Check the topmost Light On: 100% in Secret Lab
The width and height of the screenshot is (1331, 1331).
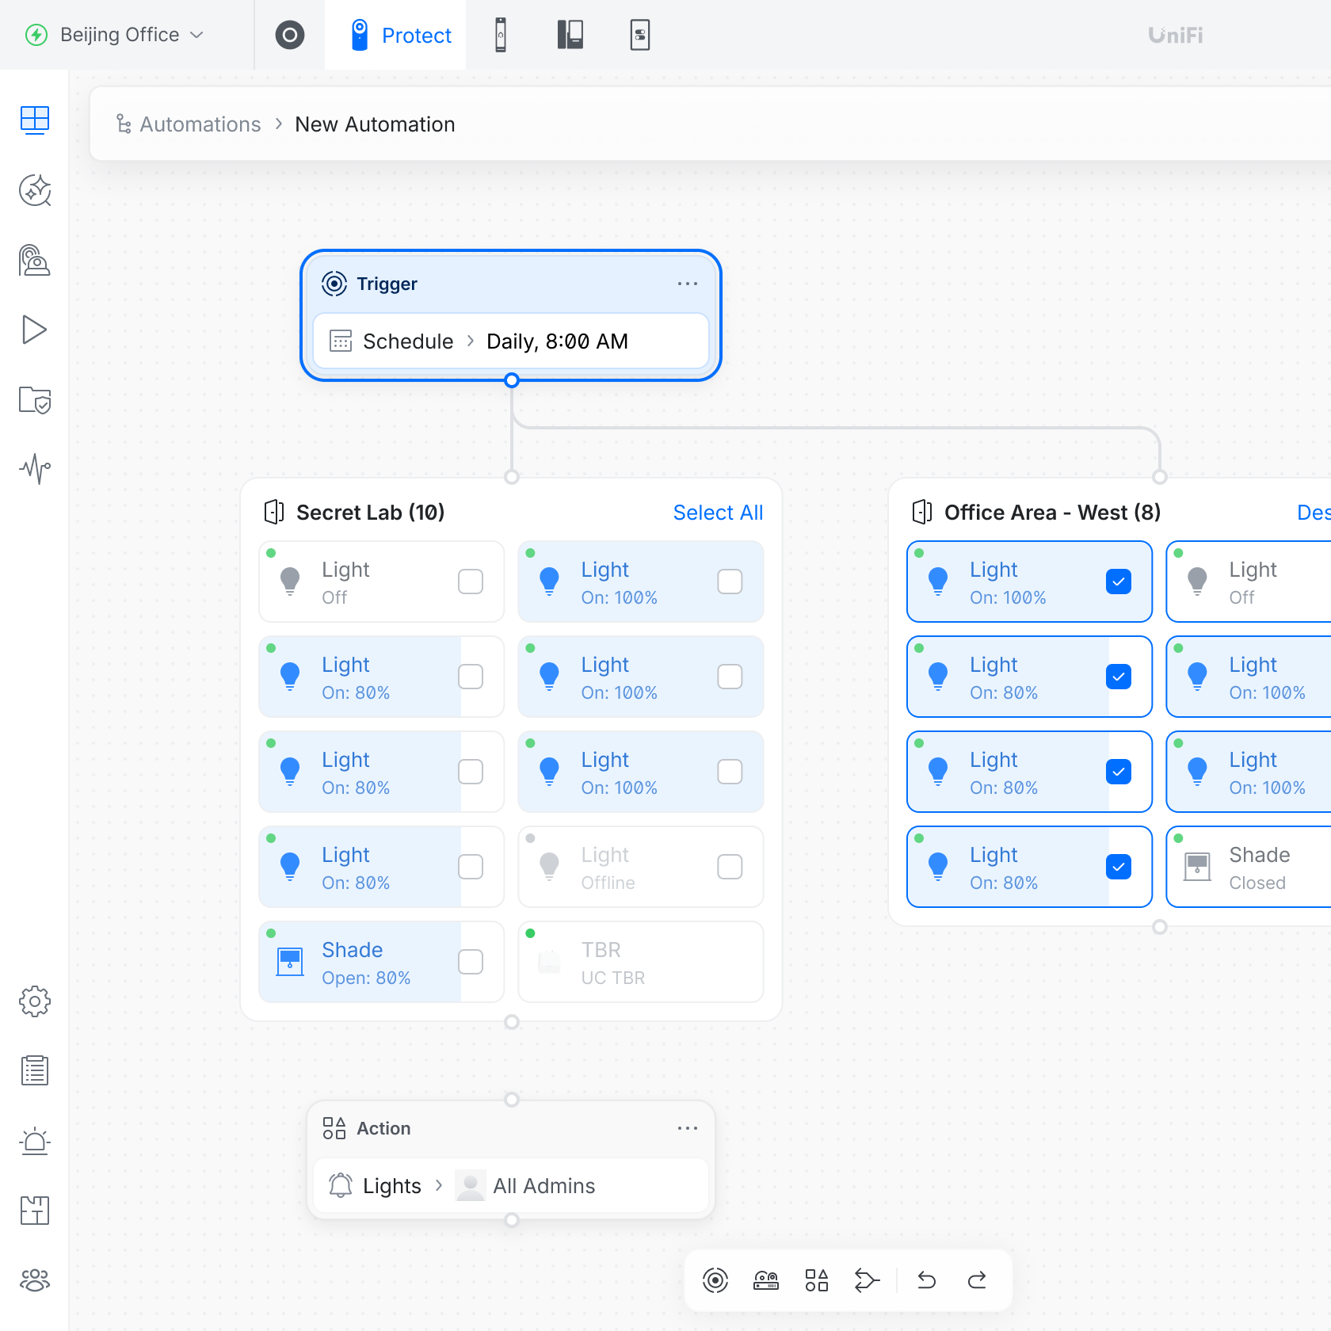(730, 582)
